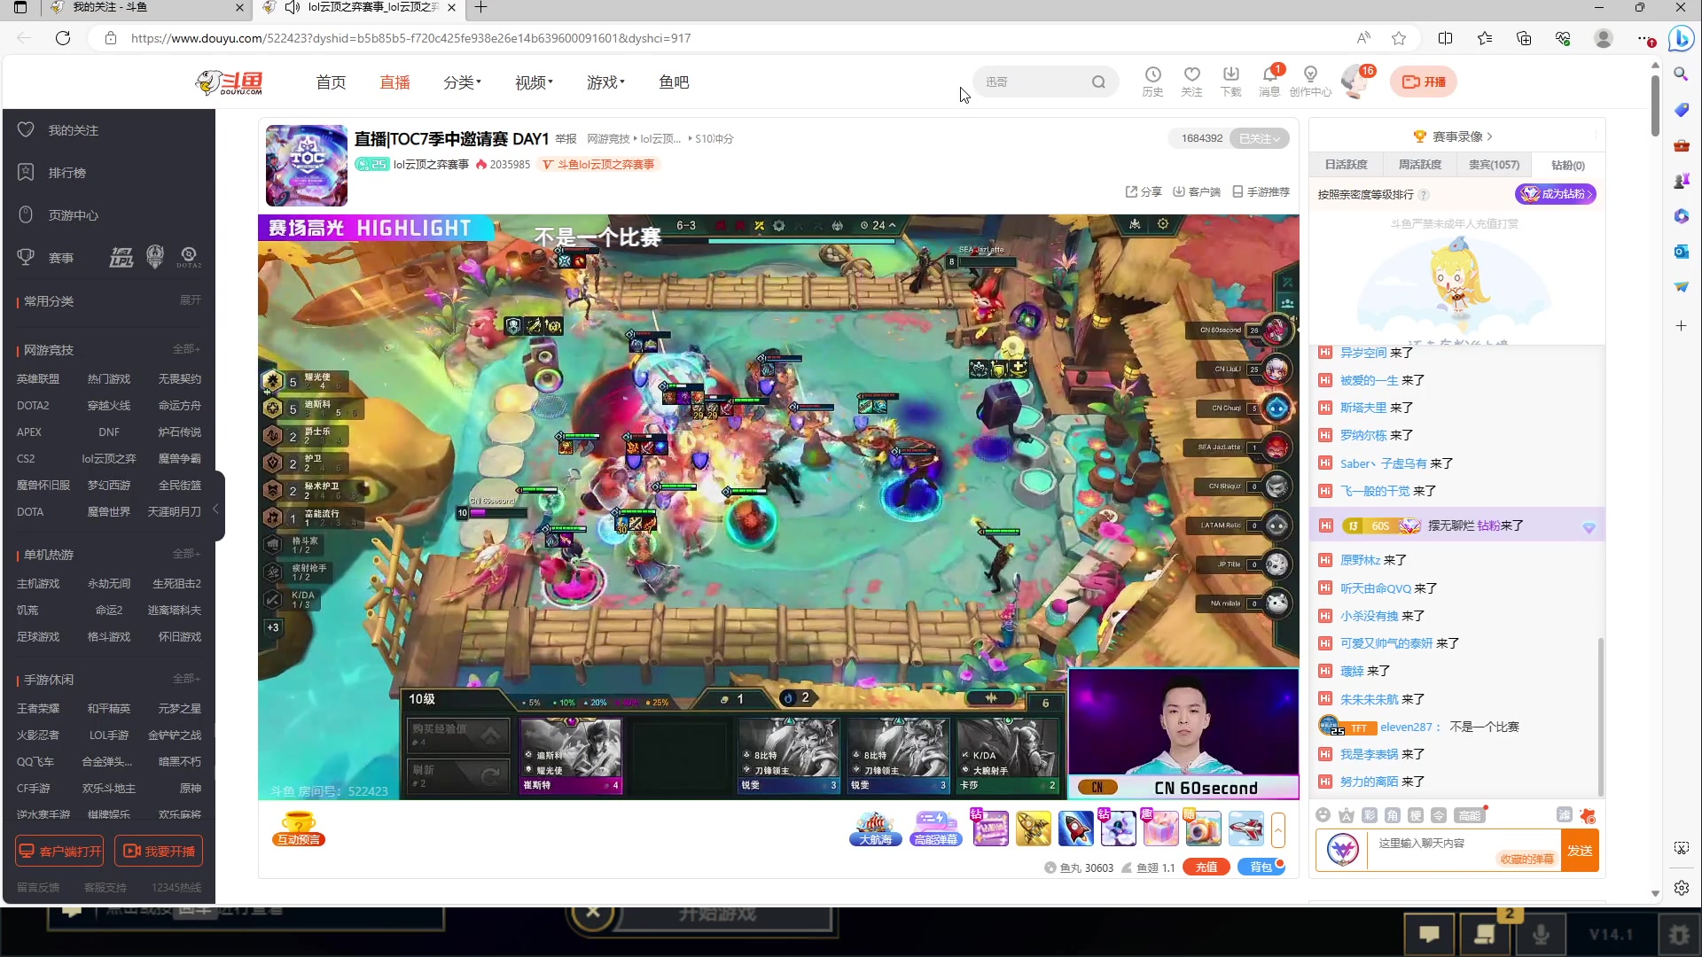Open the emoji smiley picker in chat
Viewport: 1702px width, 957px height.
click(x=1323, y=815)
